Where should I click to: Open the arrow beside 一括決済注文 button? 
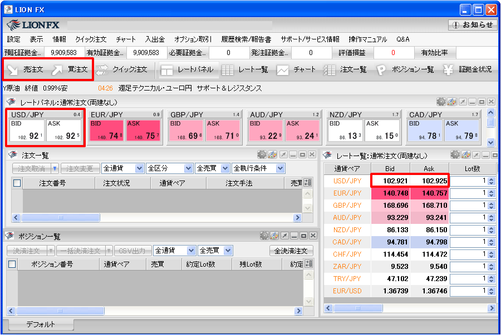tap(109, 251)
